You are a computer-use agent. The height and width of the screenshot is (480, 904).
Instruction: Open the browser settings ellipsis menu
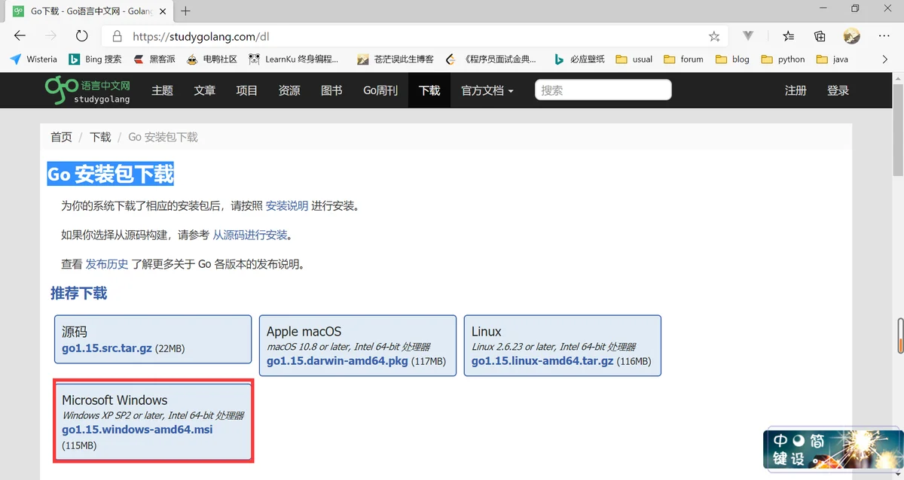(x=884, y=36)
